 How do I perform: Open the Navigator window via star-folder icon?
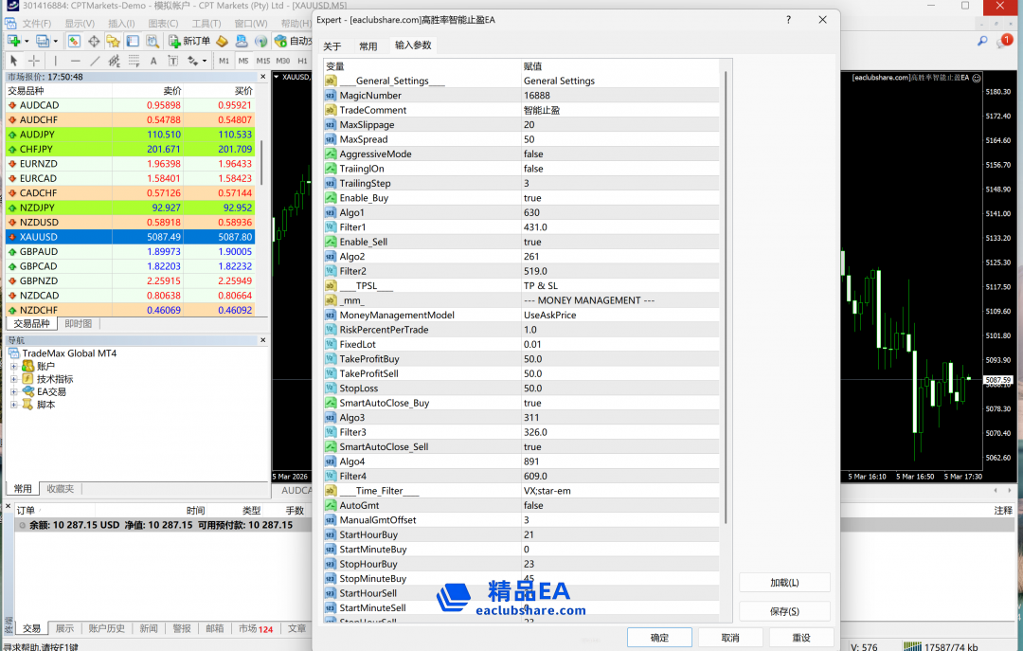(114, 41)
